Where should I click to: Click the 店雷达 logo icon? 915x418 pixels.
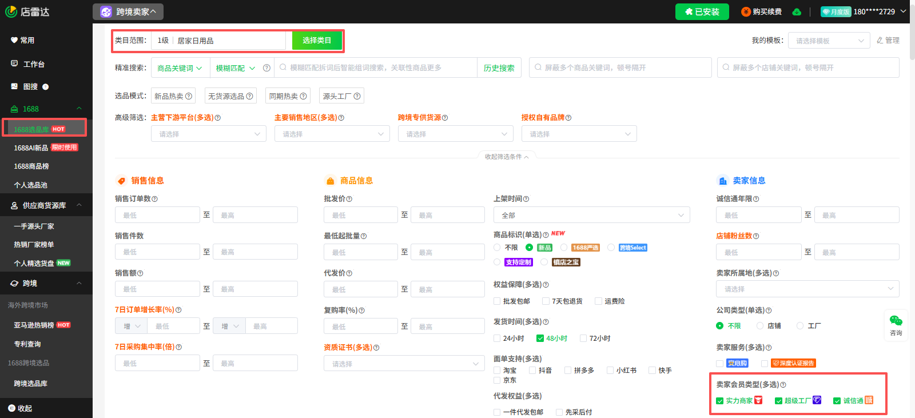pyautogui.click(x=11, y=11)
